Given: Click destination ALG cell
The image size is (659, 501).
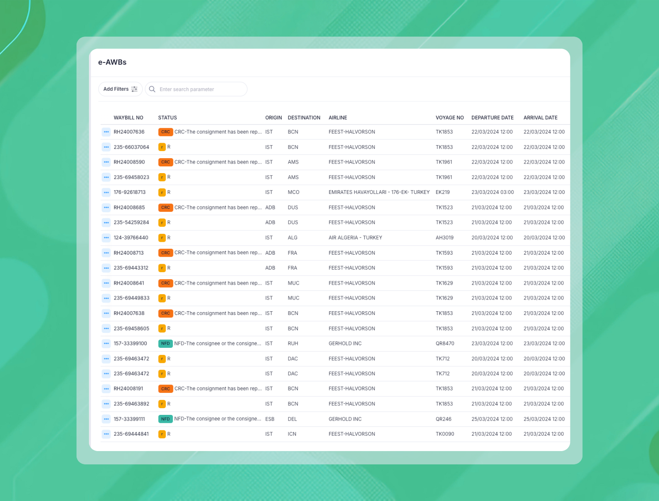Looking at the screenshot, I should tap(293, 238).
